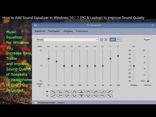The width and height of the screenshot is (156, 117).
Task: Click the minus-row centered V dip shape button
Action: click(74, 96)
